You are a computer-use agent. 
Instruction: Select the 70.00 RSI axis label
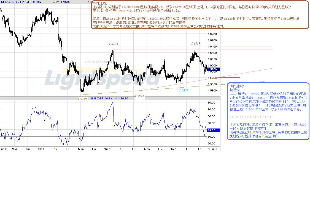pyautogui.click(x=211, y=110)
